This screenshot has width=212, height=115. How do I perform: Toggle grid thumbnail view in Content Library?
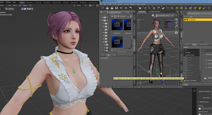[x=128, y=17]
